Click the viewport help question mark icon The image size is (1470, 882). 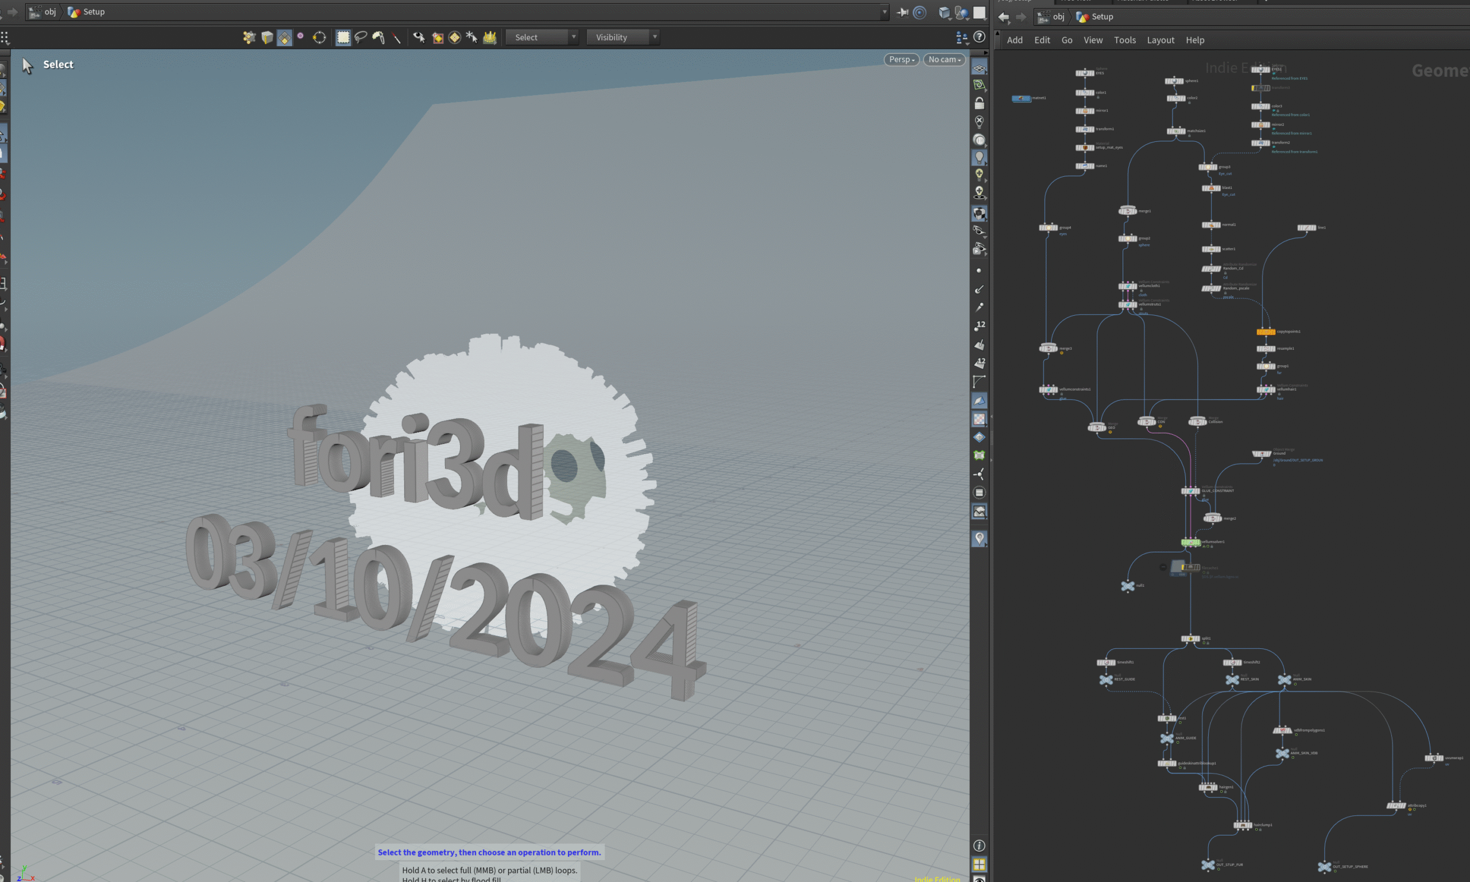[x=979, y=37]
